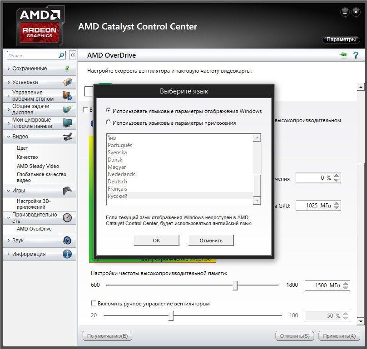
Task: Select application language settings radio button
Action: tap(108, 123)
